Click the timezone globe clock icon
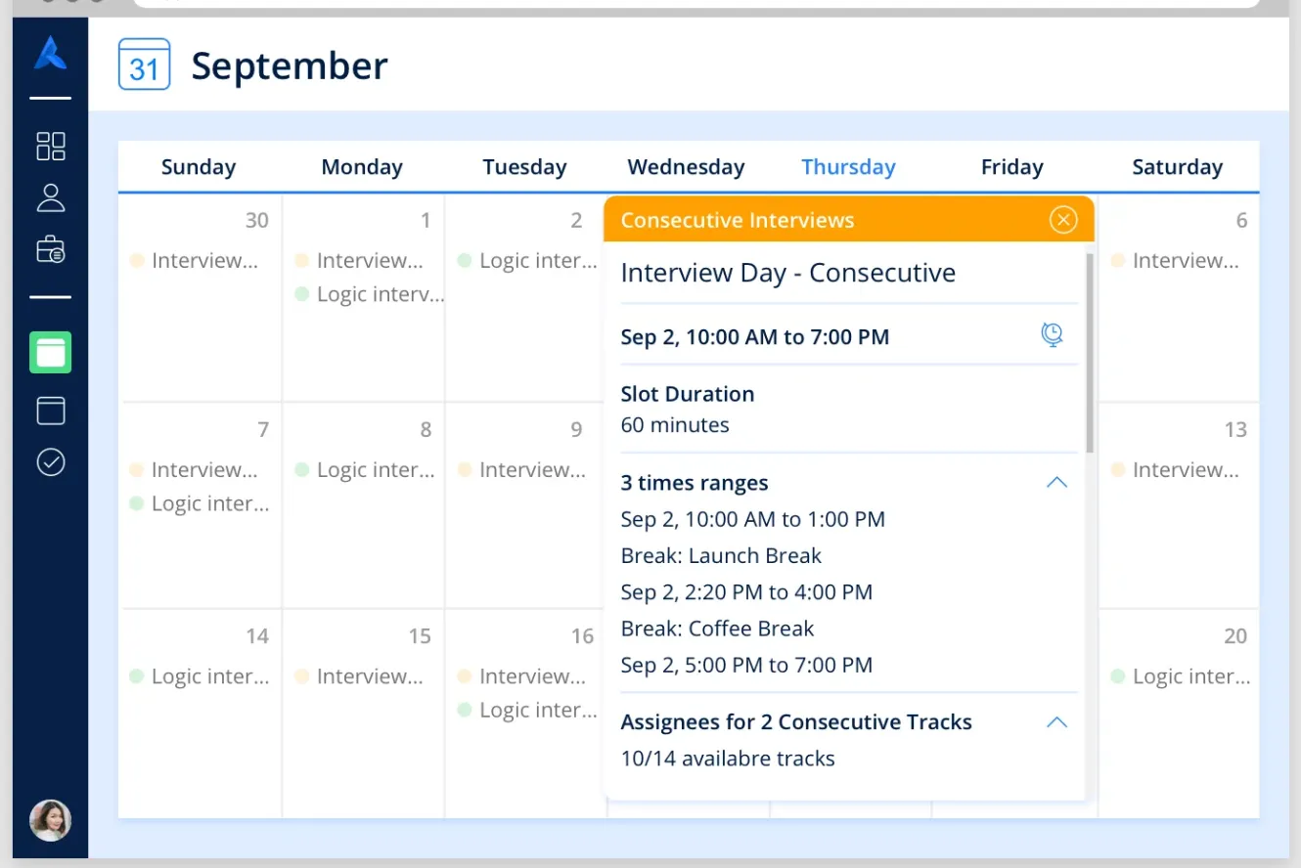The height and width of the screenshot is (868, 1301). [x=1052, y=335]
